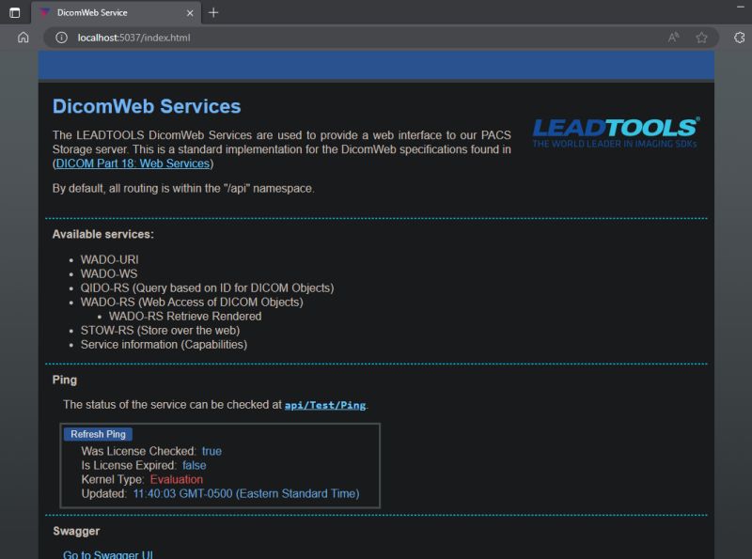Open a new tab with the plus icon
The height and width of the screenshot is (559, 752).
[214, 13]
